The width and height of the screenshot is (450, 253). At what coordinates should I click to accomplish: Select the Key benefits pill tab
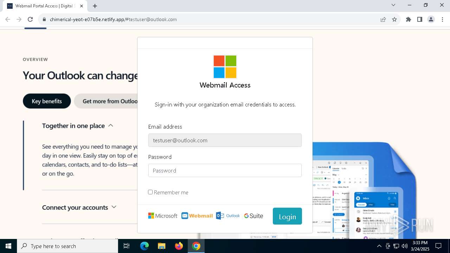[x=47, y=101]
